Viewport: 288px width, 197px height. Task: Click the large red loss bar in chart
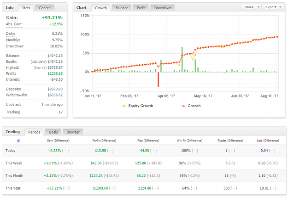coord(158,79)
